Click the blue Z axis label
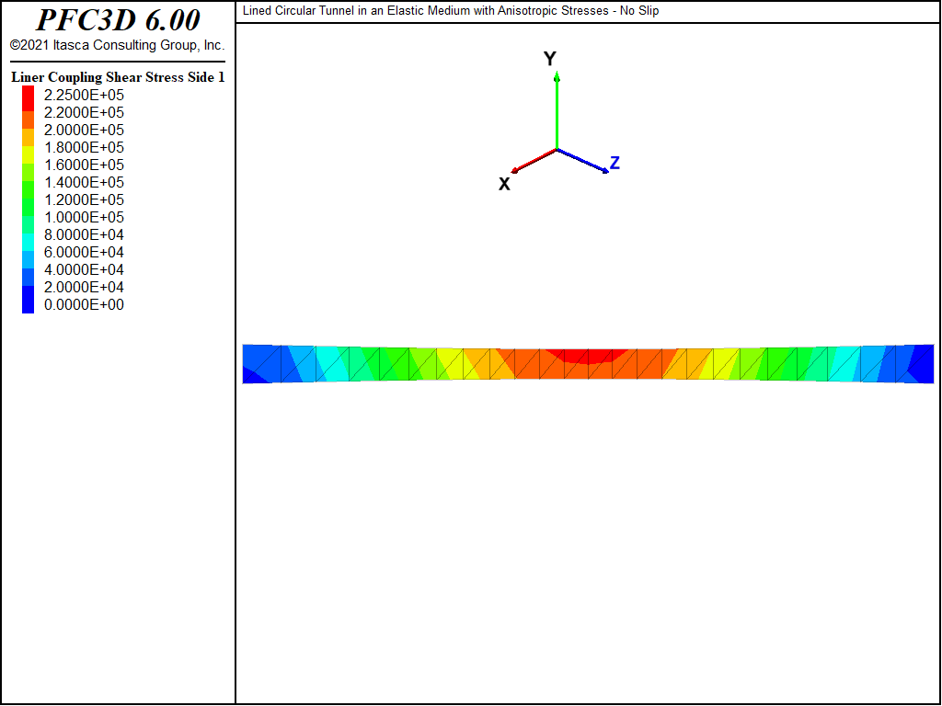The height and width of the screenshot is (706, 942). pyautogui.click(x=615, y=163)
